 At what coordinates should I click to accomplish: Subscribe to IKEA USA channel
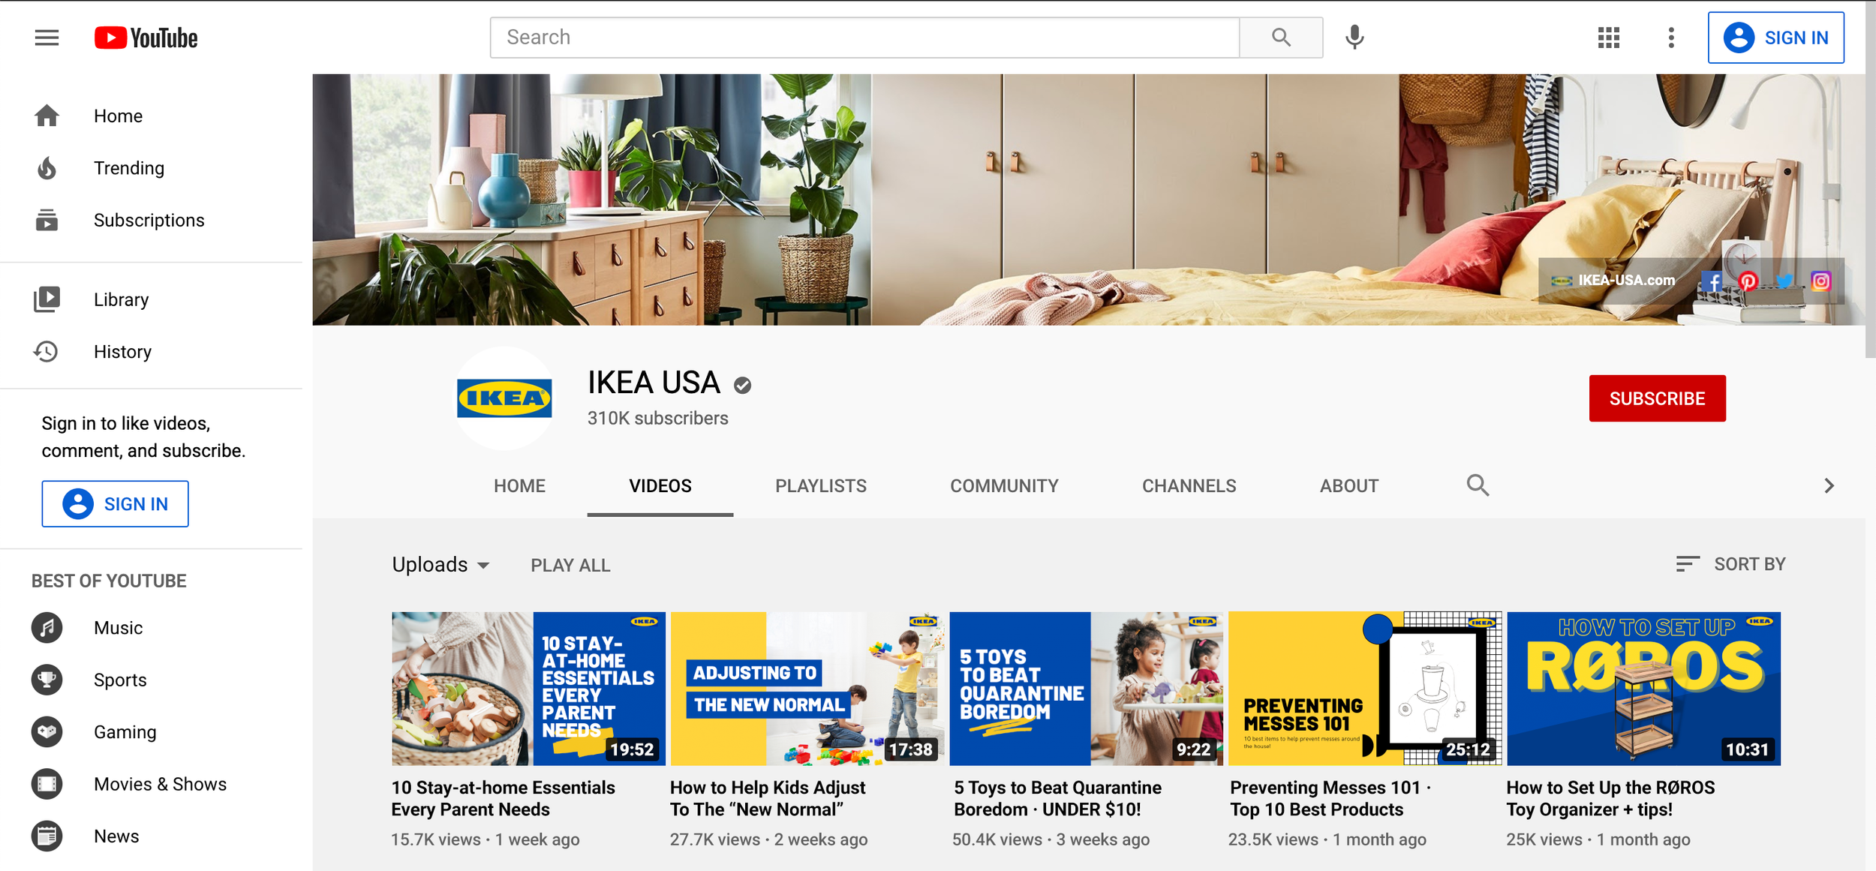1657,398
